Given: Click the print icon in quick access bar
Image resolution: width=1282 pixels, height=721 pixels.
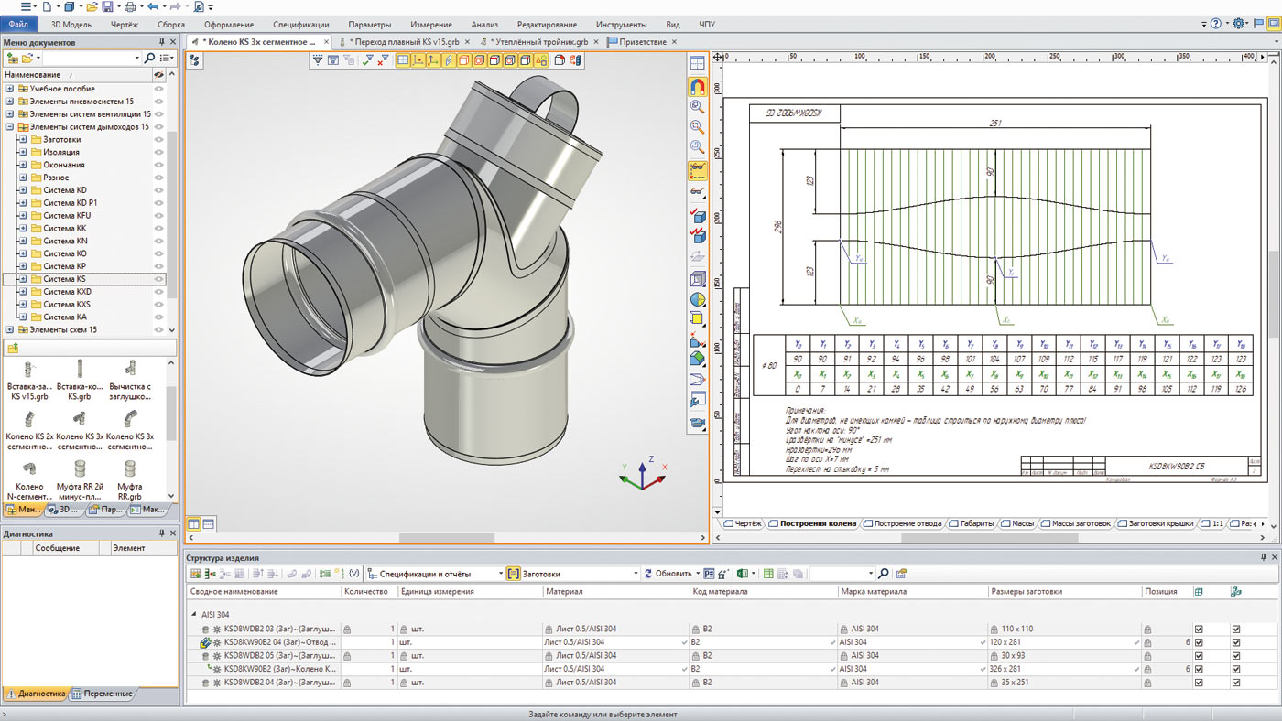Looking at the screenshot, I should coord(130,6).
